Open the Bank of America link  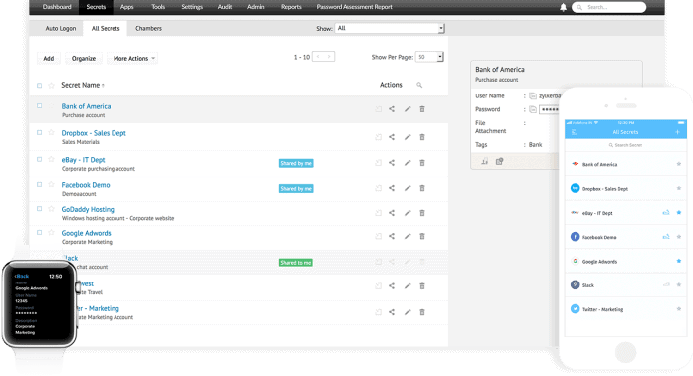tap(86, 106)
